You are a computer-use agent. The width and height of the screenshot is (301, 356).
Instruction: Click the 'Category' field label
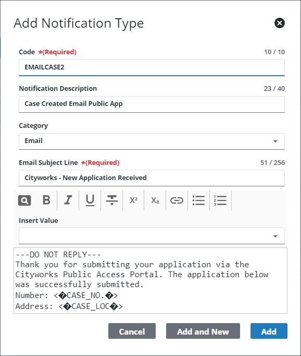point(33,126)
